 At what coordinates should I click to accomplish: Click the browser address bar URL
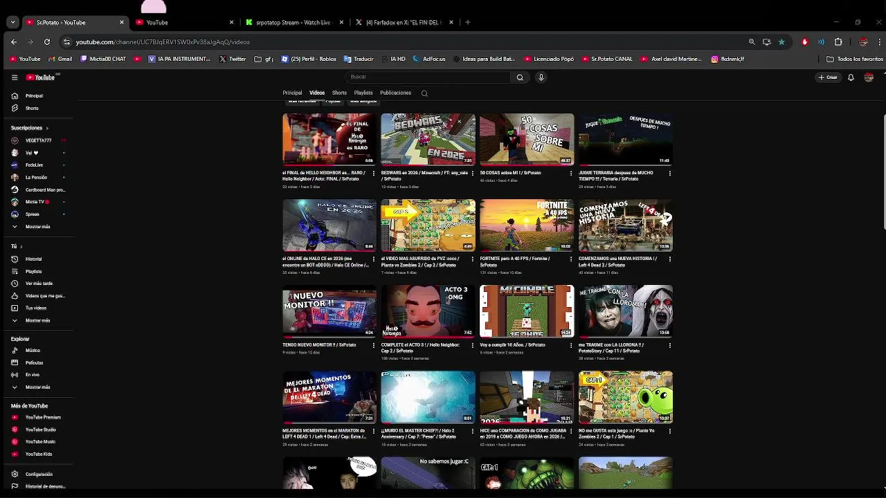point(163,42)
